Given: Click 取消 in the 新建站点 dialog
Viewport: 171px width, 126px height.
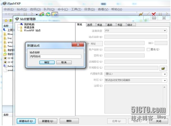Looking at the screenshot, I should (x=62, y=62).
